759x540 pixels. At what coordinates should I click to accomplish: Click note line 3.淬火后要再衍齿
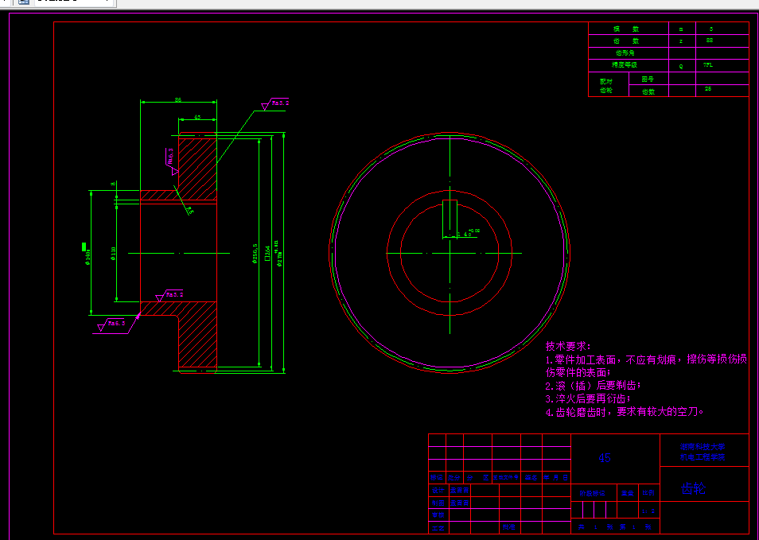coord(588,398)
